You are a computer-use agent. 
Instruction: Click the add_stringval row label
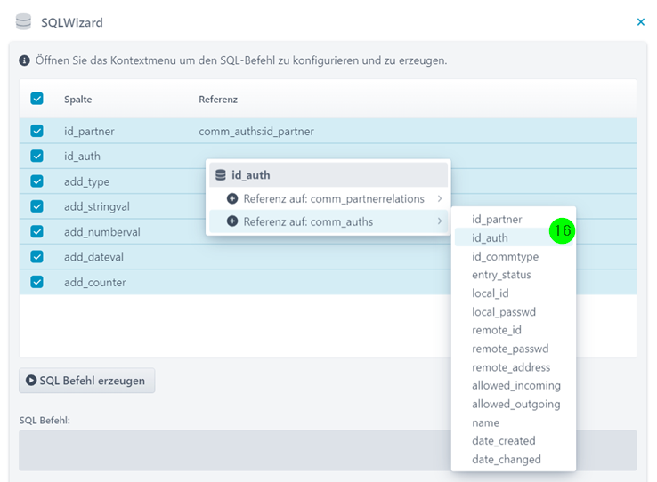[x=97, y=206]
